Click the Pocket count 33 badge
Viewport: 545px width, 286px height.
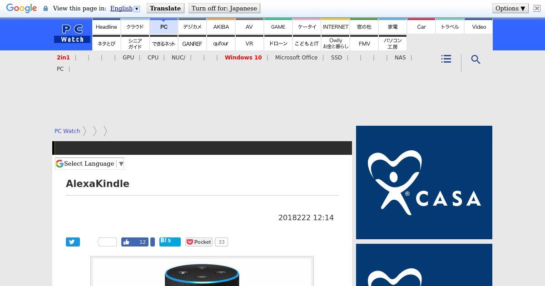click(x=221, y=242)
